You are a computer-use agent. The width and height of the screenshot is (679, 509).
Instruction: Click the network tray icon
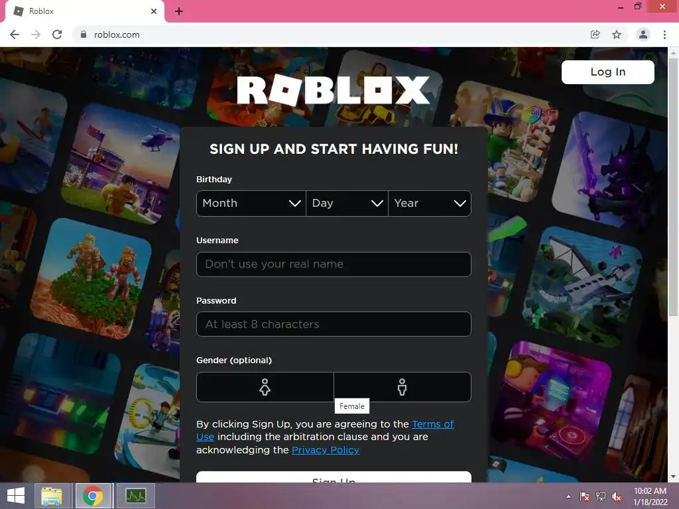[601, 496]
